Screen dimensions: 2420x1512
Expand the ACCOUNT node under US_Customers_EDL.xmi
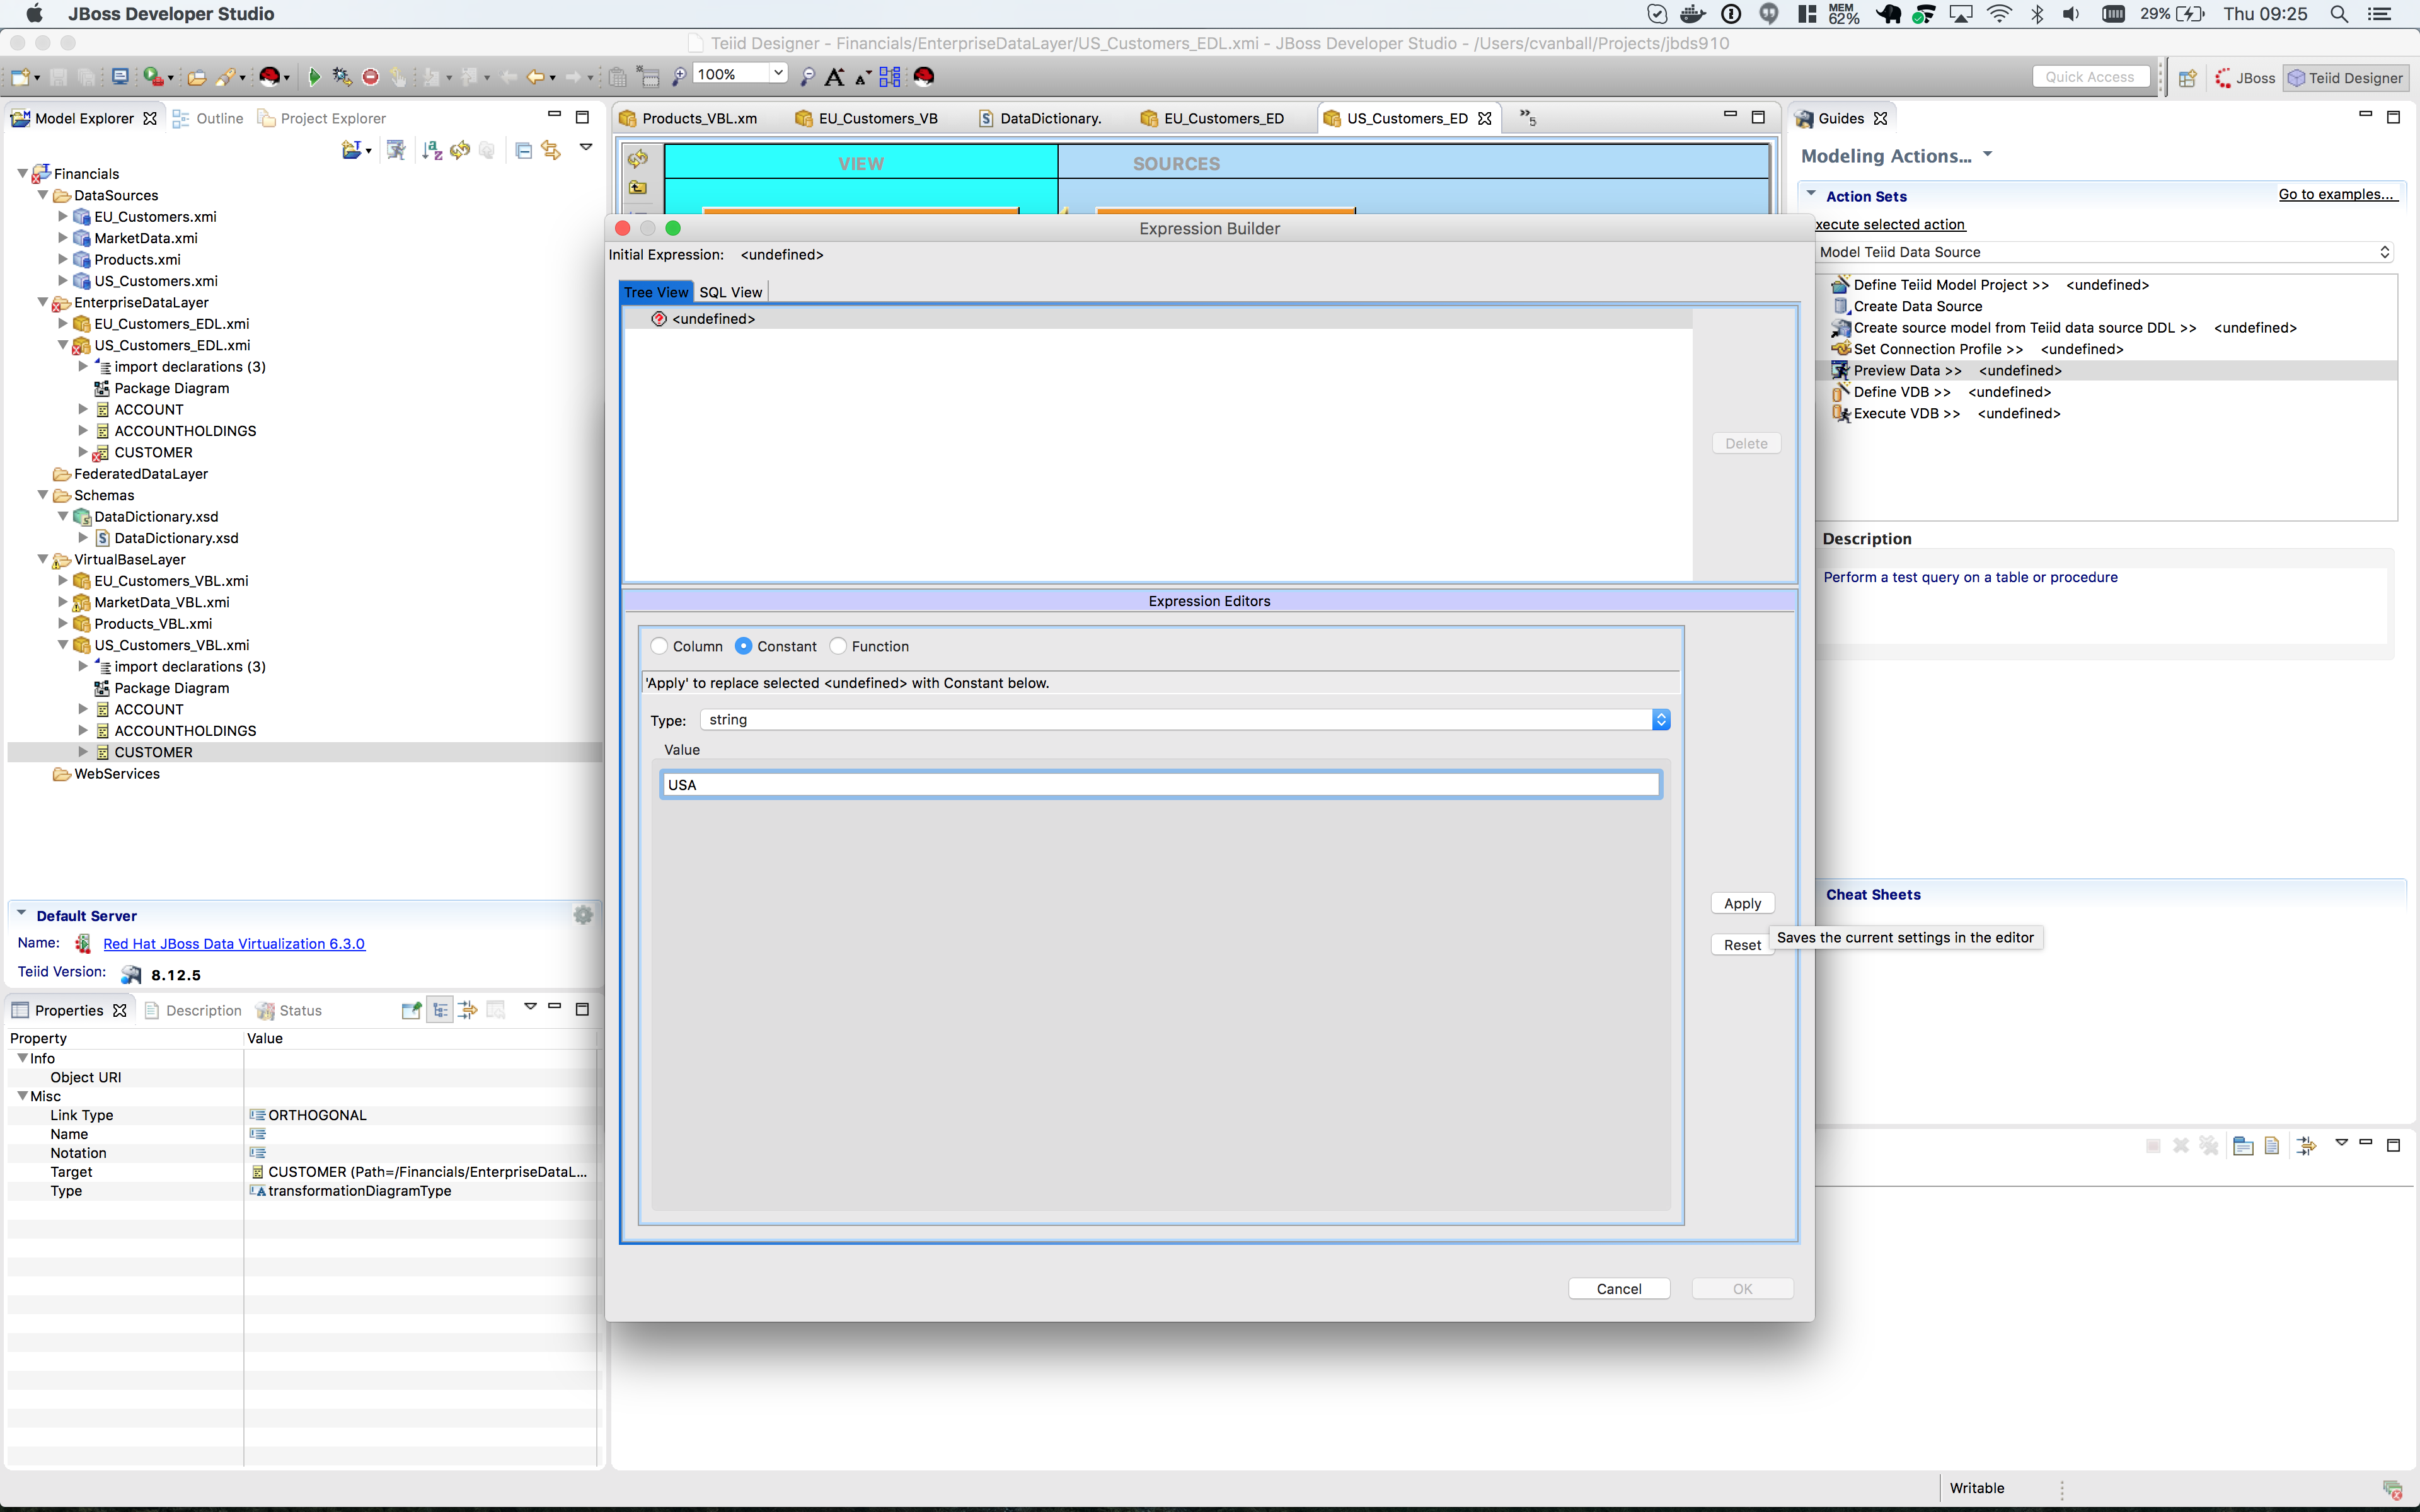(83, 409)
